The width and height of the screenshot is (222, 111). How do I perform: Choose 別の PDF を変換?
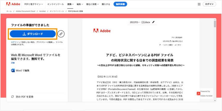click(x=22, y=97)
